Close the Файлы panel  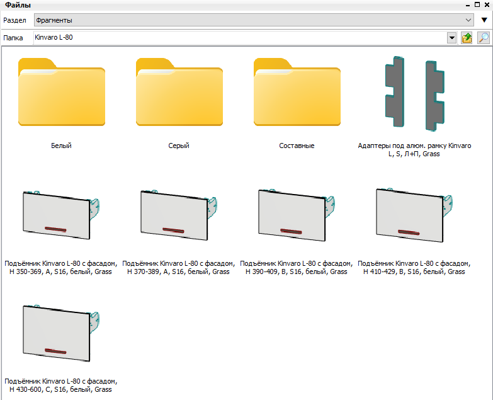click(x=487, y=4)
